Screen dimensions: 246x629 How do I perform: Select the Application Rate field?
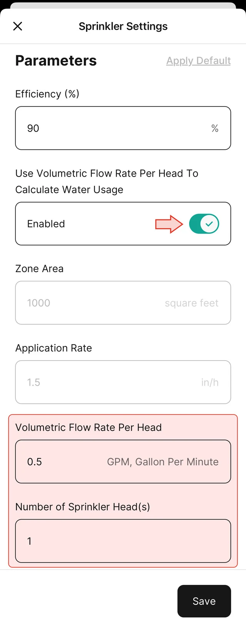[123, 382]
